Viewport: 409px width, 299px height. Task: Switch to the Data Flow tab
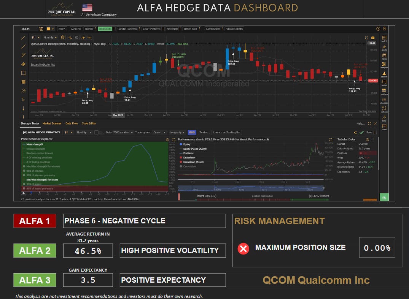(72, 123)
